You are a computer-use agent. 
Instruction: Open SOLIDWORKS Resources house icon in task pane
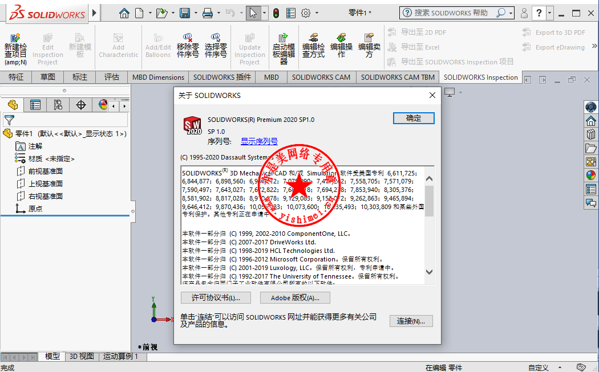(x=590, y=121)
